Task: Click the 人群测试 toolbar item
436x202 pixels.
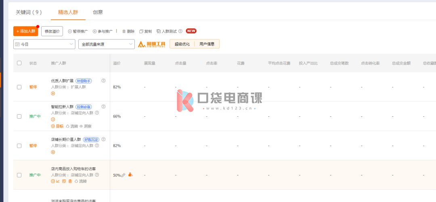Action: (x=167, y=32)
